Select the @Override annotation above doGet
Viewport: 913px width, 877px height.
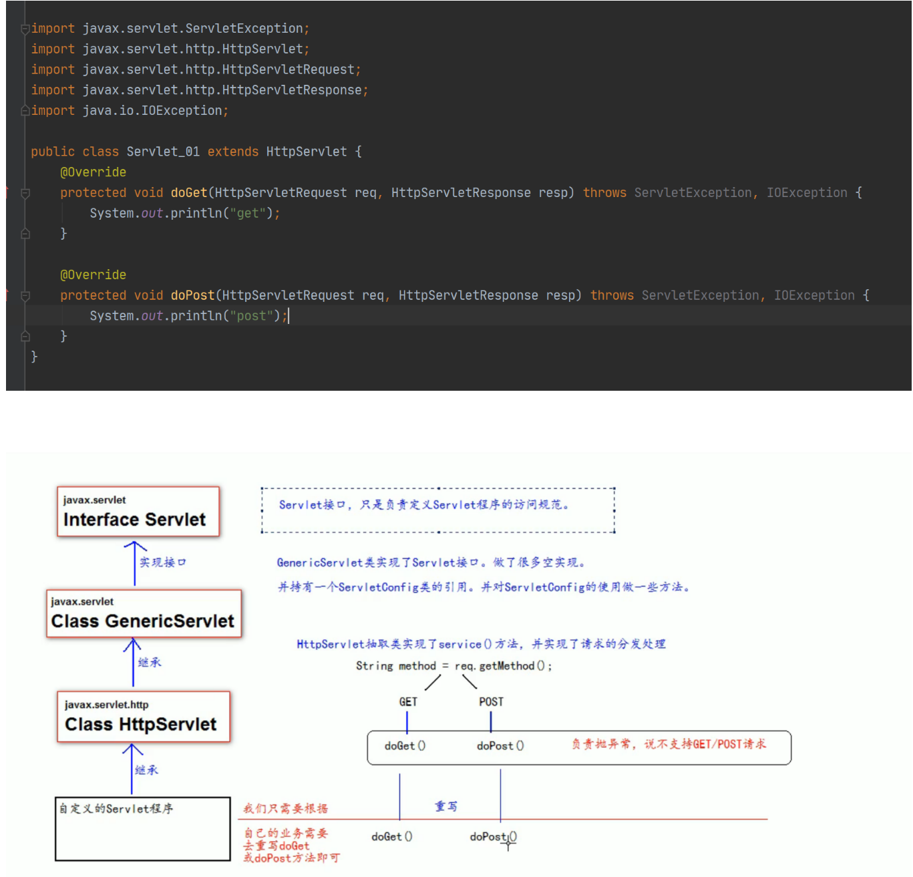pyautogui.click(x=93, y=172)
